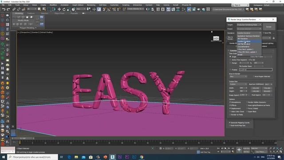This screenshot has height=160, width=284.
Task: Click the timeline time slider handle
Action: coord(23,138)
